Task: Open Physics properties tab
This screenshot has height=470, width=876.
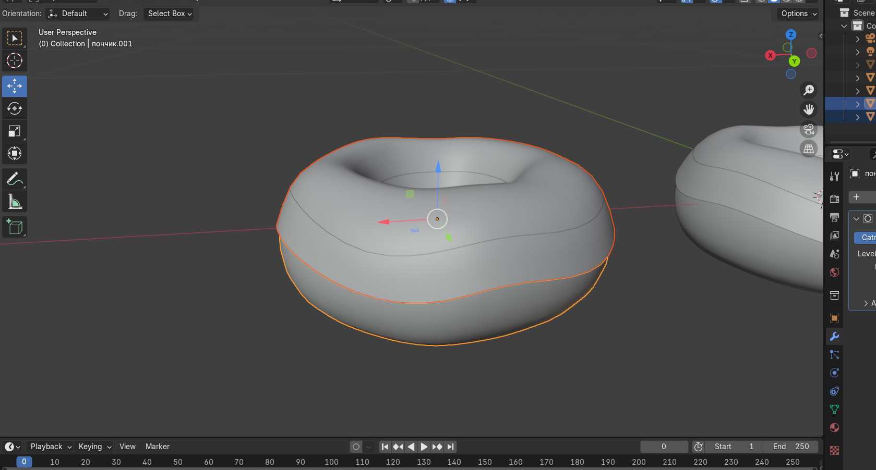Action: click(835, 373)
